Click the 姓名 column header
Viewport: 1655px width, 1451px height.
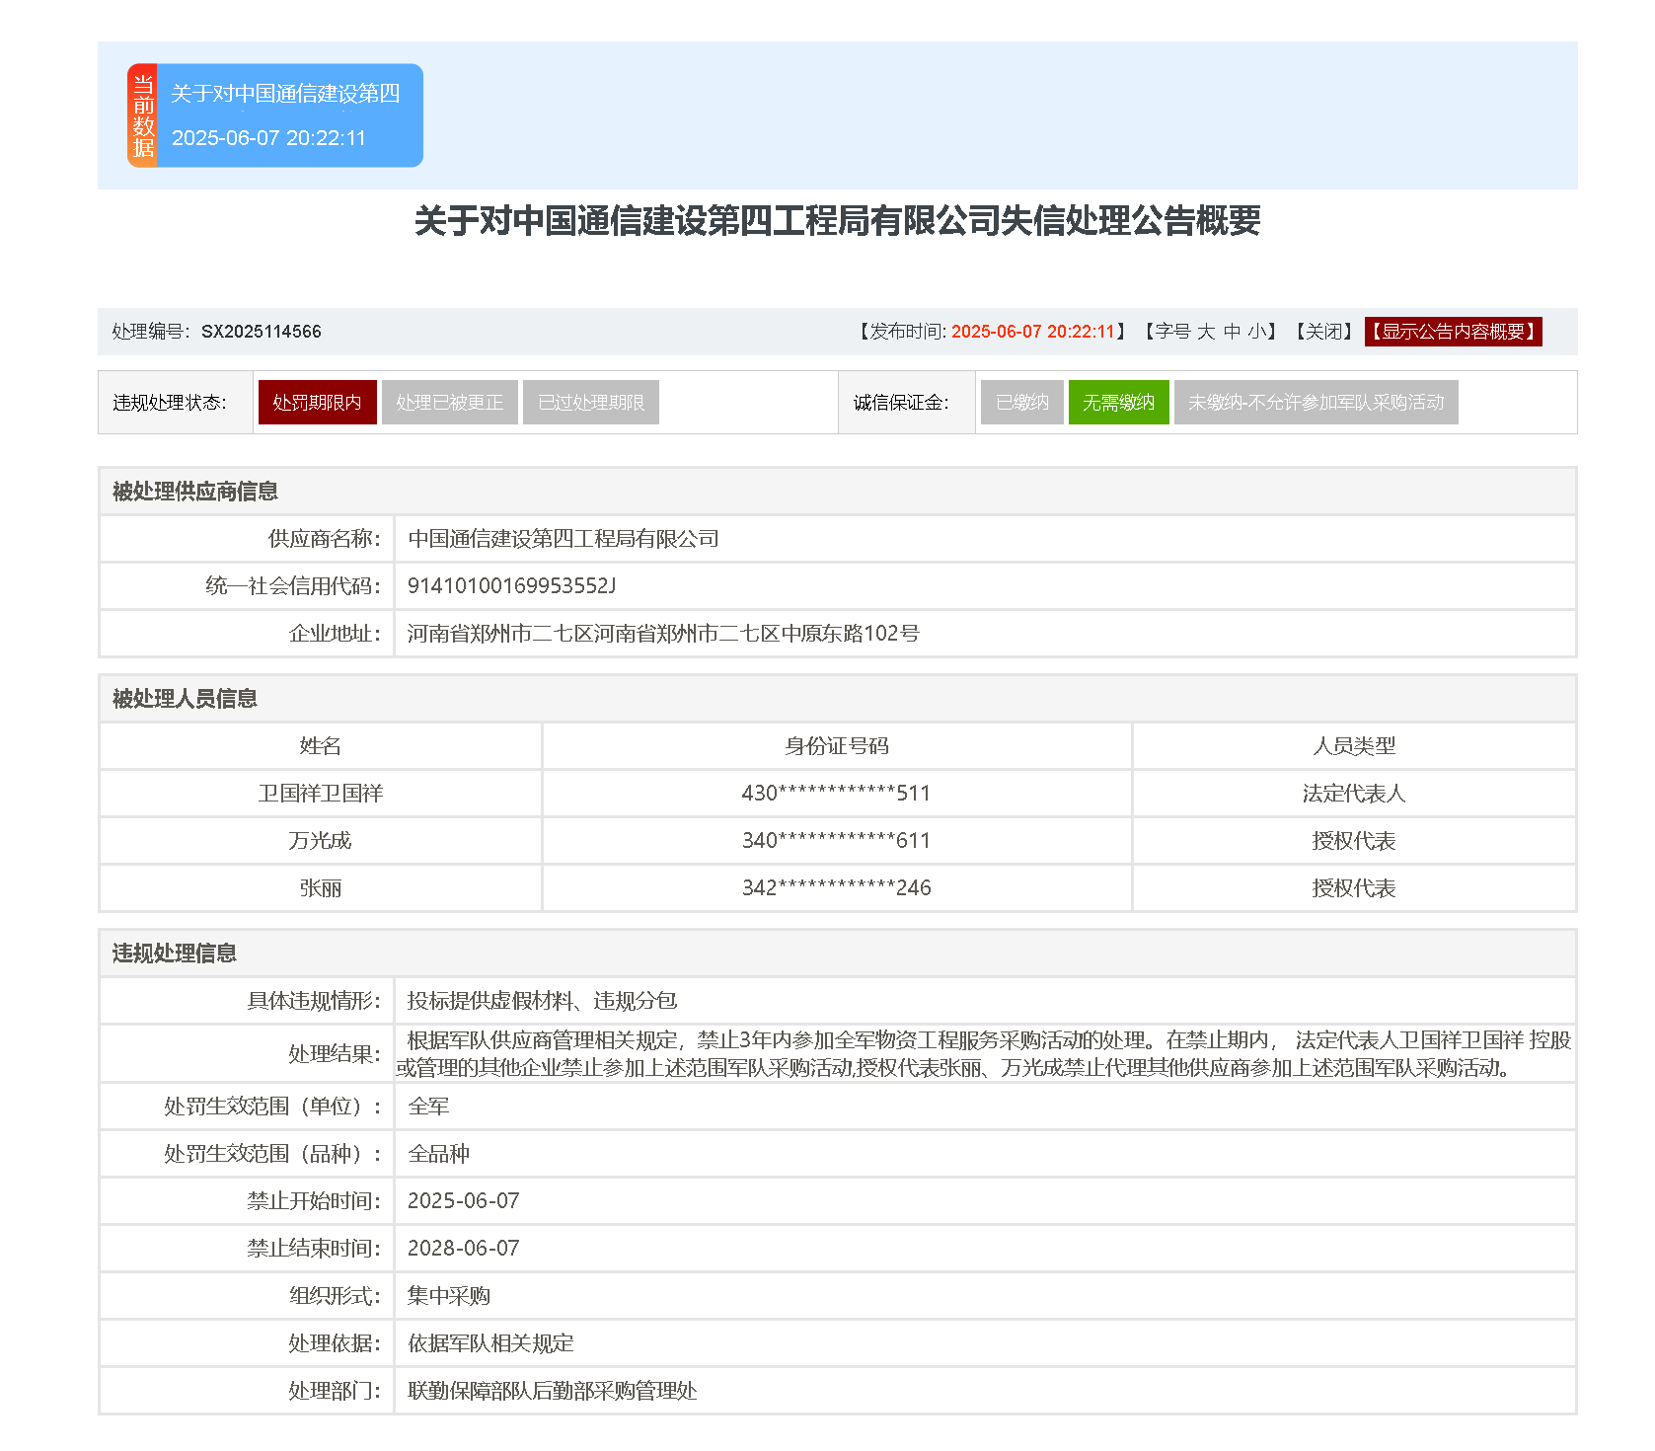[x=321, y=746]
